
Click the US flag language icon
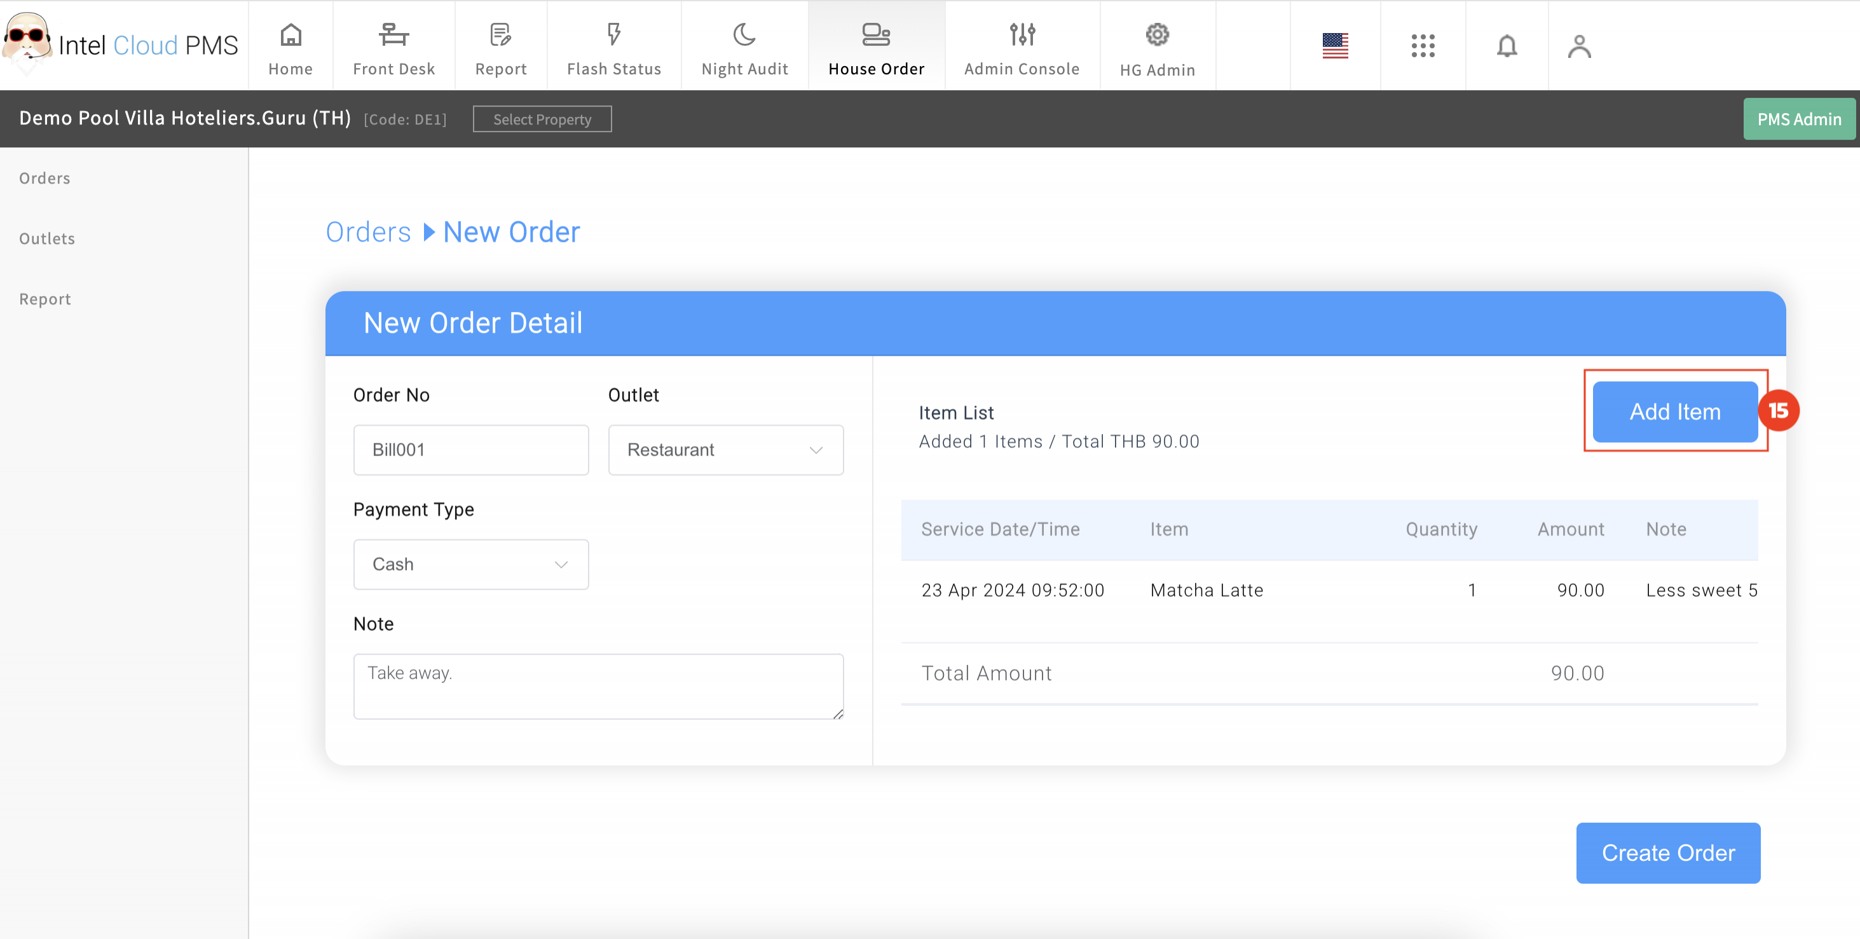point(1335,46)
